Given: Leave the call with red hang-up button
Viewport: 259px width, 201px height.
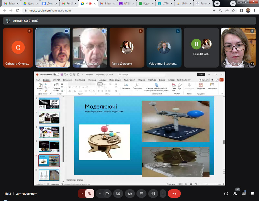Looking at the screenshot, I should click(x=174, y=194).
